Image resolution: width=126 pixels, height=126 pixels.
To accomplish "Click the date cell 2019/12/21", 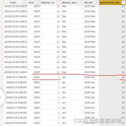I will (x=16, y=21).
